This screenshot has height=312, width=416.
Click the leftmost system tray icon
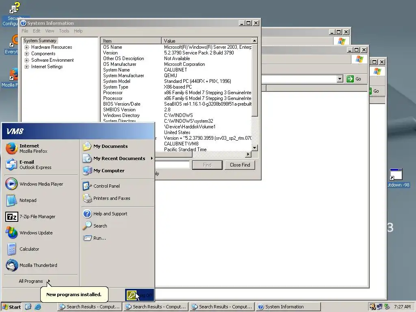373,307
